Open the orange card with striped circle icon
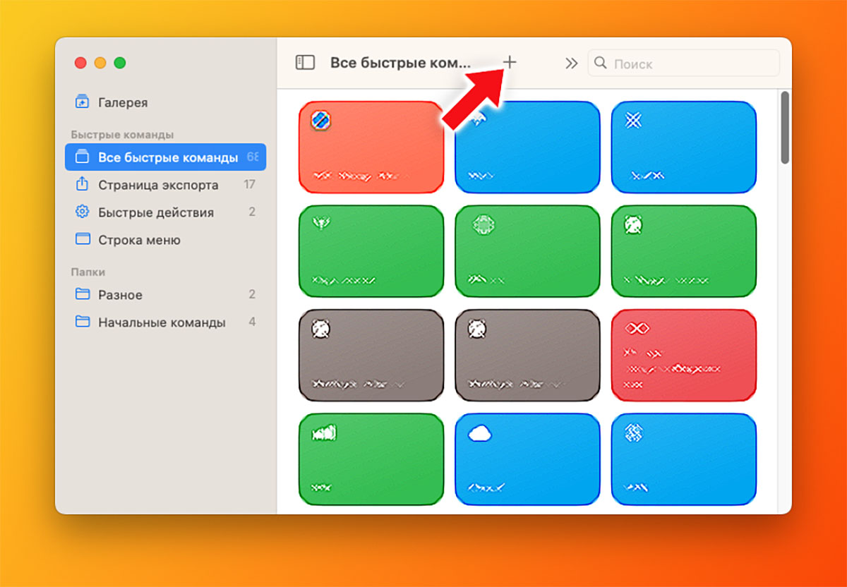 coord(371,147)
